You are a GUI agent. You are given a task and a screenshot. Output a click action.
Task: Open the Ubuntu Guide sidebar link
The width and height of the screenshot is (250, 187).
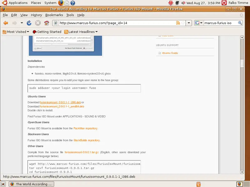(x=170, y=53)
